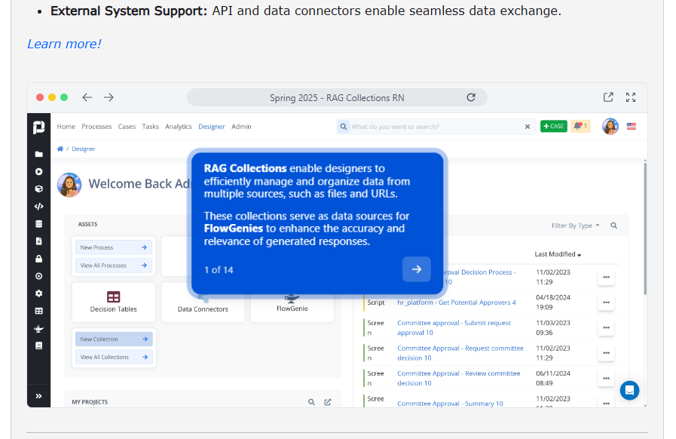The width and height of the screenshot is (676, 439).
Task: Open Committee Approval - Review committee decision 10
Action: pyautogui.click(x=459, y=378)
